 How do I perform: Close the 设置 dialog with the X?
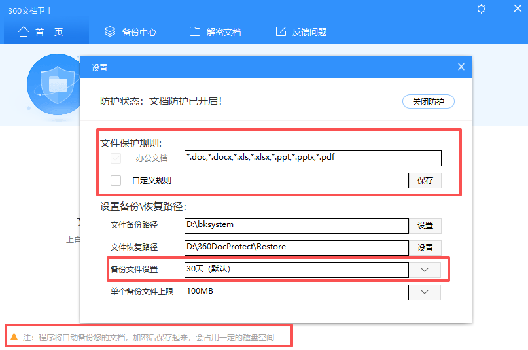(x=461, y=67)
